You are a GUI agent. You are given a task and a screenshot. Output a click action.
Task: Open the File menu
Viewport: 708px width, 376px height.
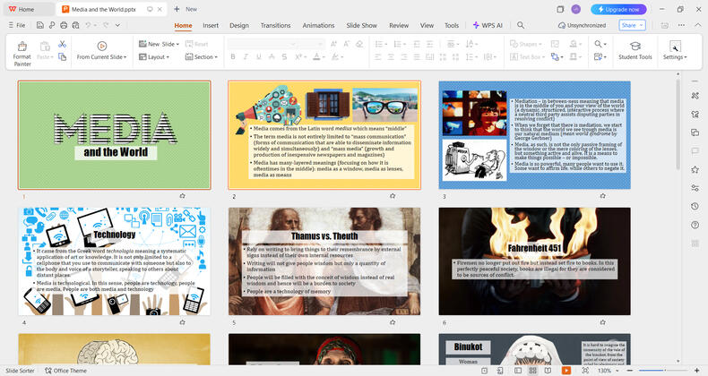click(17, 25)
